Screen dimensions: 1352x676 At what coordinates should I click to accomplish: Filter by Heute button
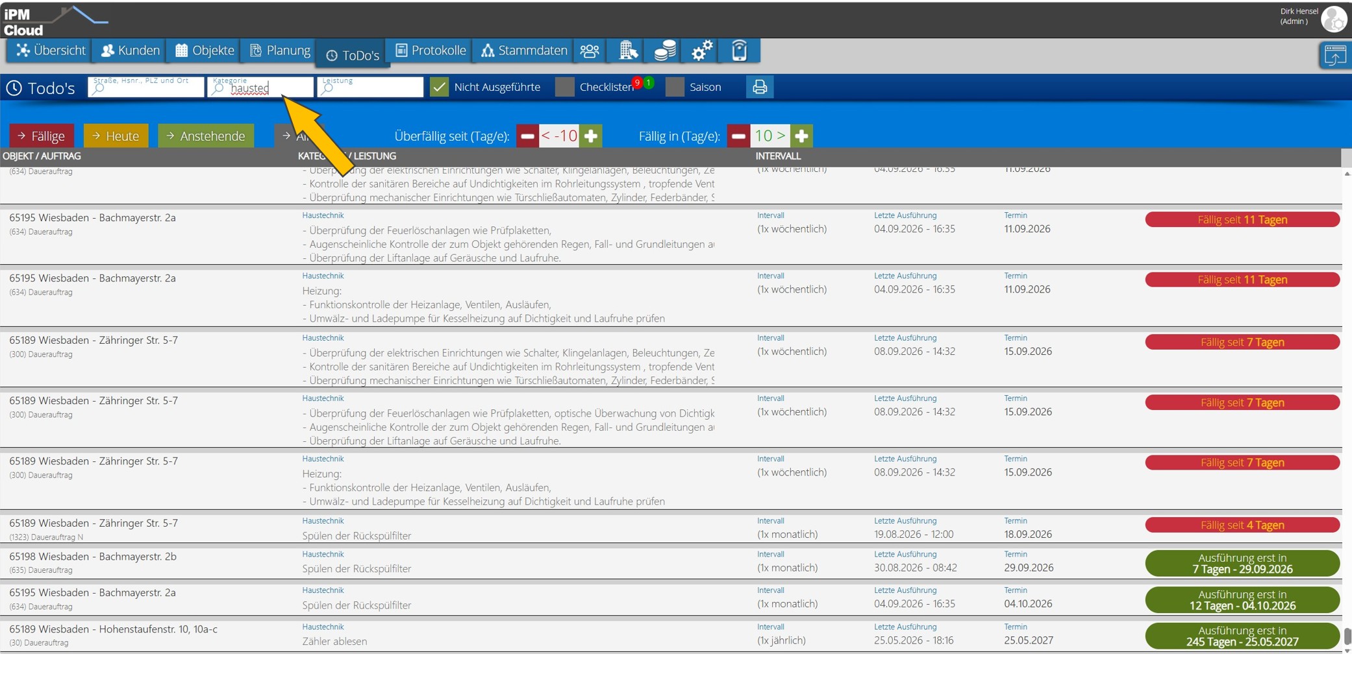116,136
